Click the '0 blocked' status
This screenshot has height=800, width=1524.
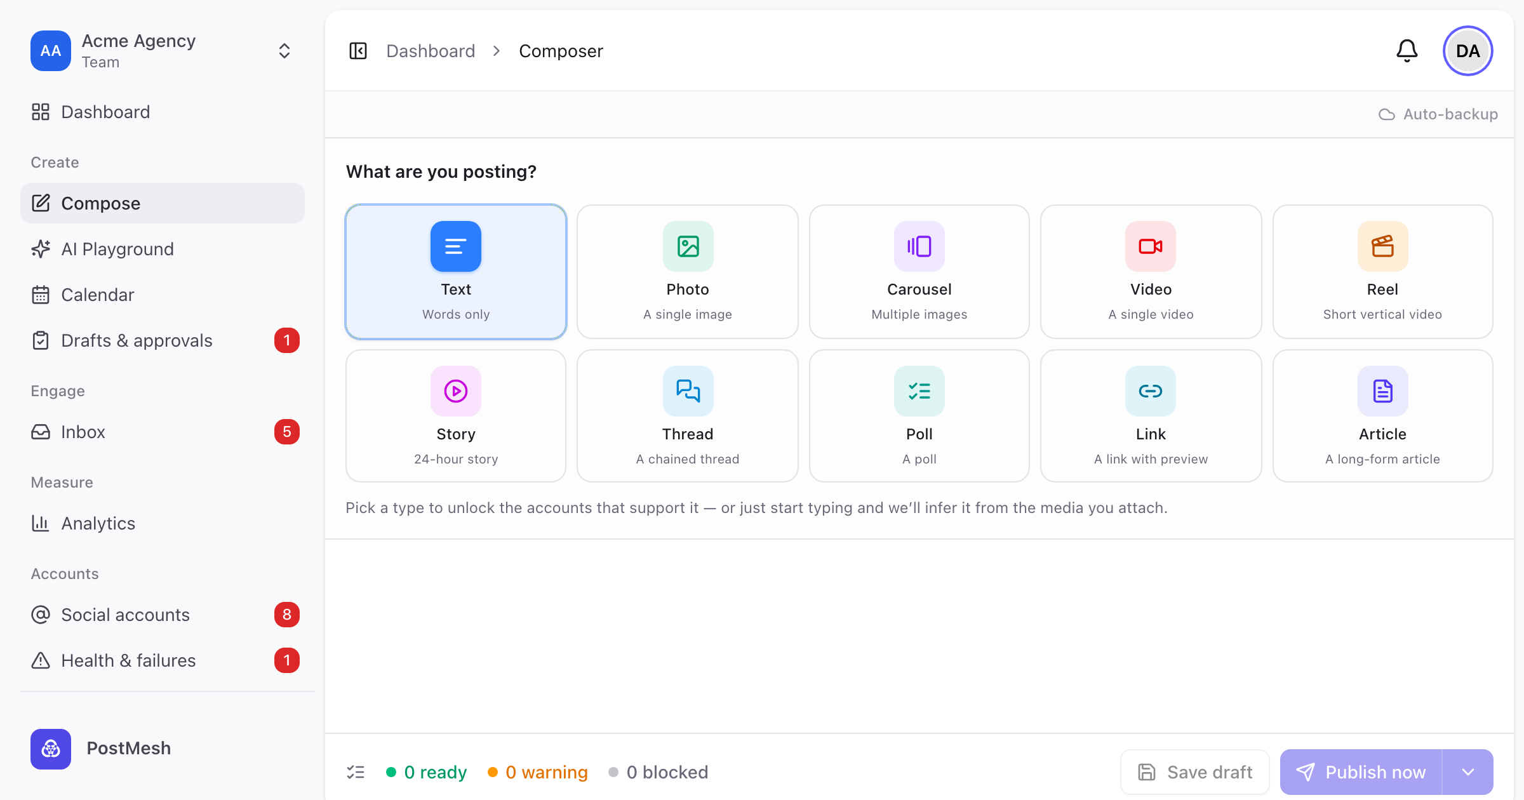658,772
